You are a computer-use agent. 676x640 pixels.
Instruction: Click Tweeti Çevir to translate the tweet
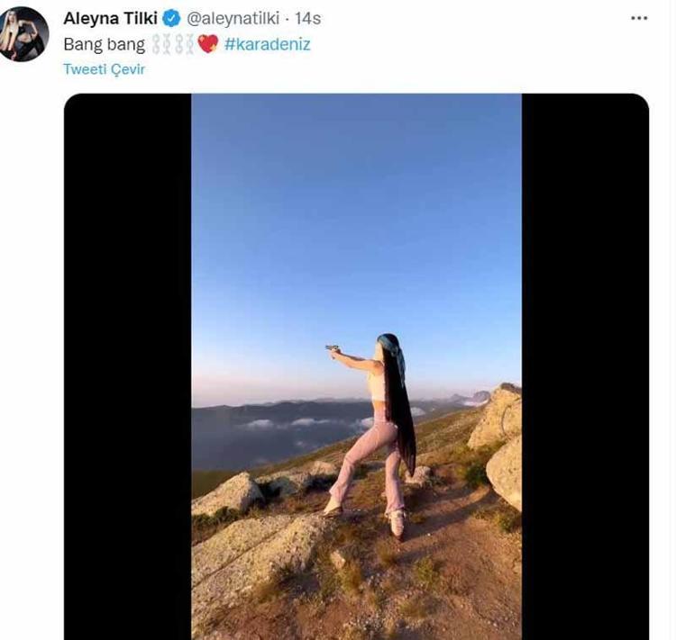coord(104,69)
